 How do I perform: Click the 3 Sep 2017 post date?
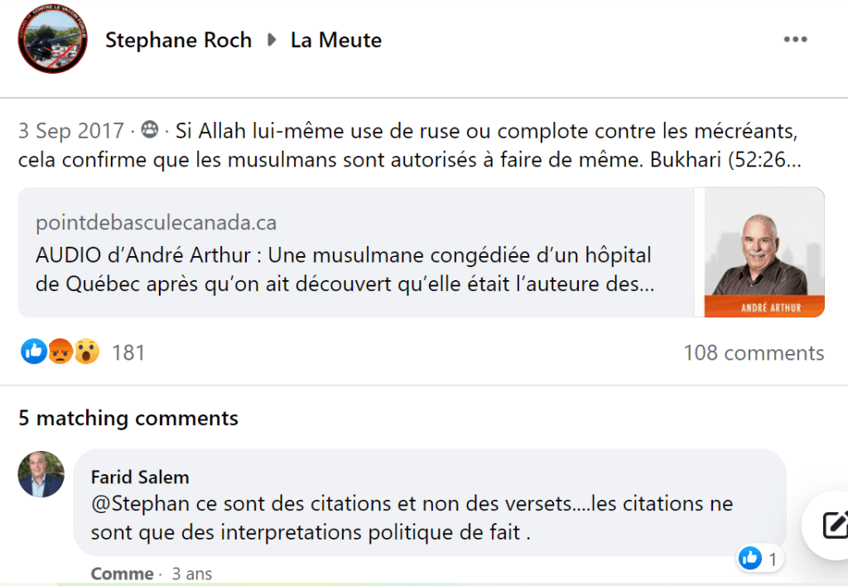click(71, 131)
